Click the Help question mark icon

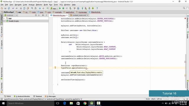coord(97,8)
